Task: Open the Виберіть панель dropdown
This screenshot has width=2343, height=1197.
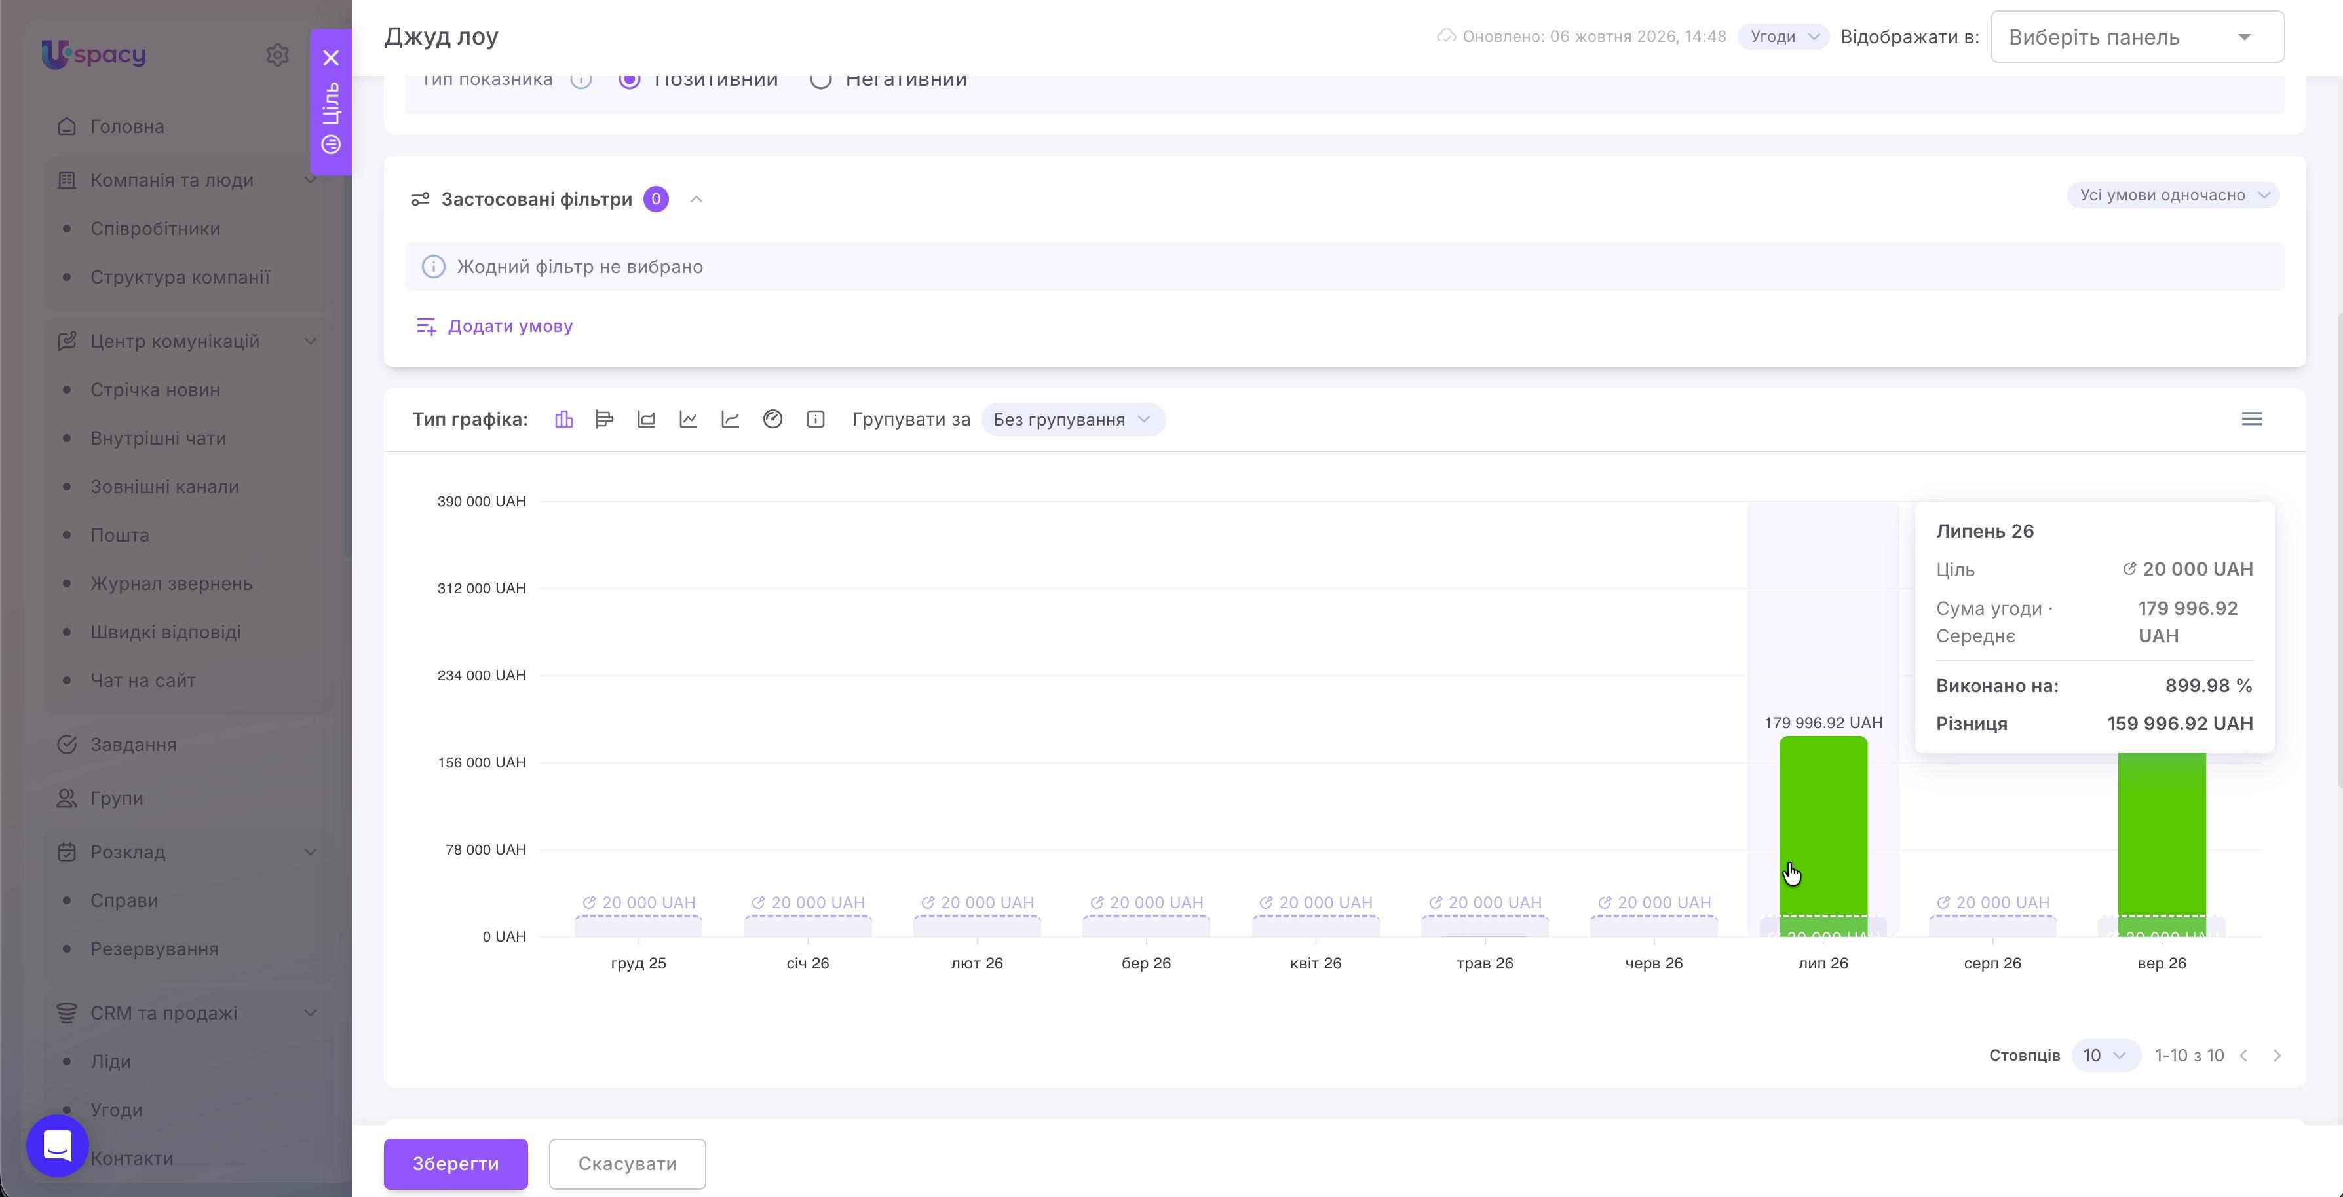Action: tap(2137, 37)
